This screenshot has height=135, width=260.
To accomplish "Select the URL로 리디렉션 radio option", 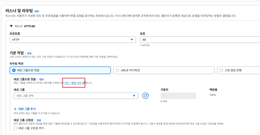I will pos(164,70).
